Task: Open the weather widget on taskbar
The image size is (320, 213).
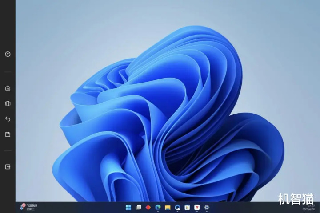Action: click(x=28, y=207)
